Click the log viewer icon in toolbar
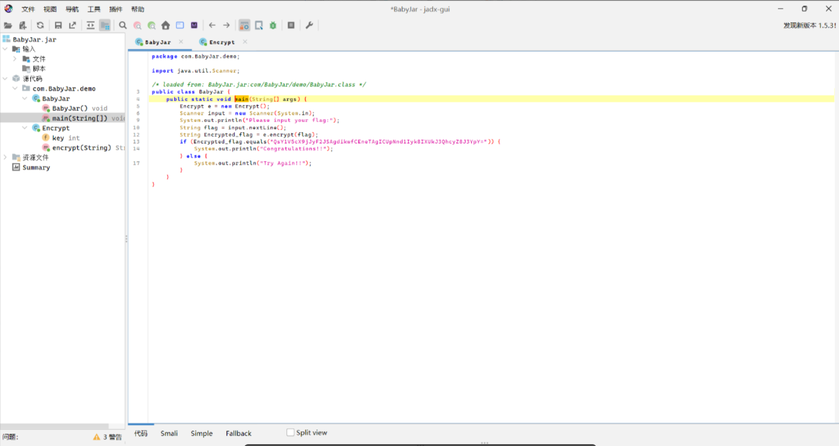The image size is (839, 446). click(291, 25)
